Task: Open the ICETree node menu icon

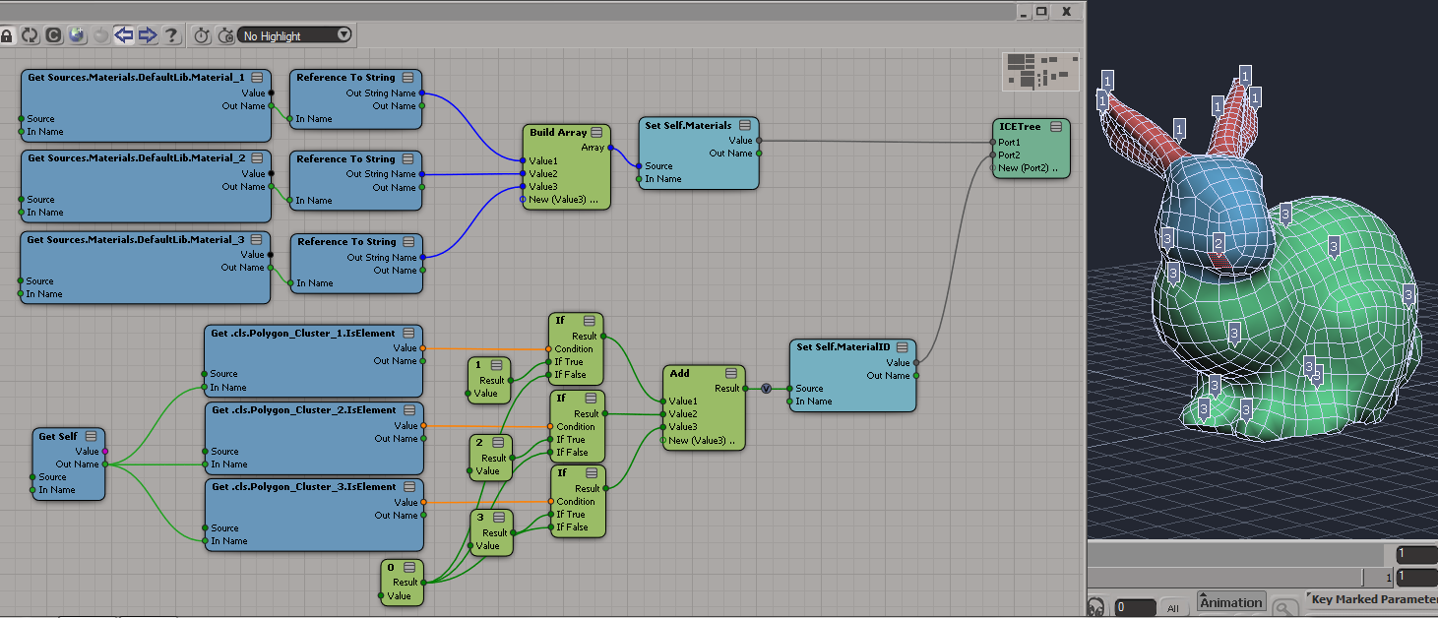Action: pyautogui.click(x=1055, y=127)
